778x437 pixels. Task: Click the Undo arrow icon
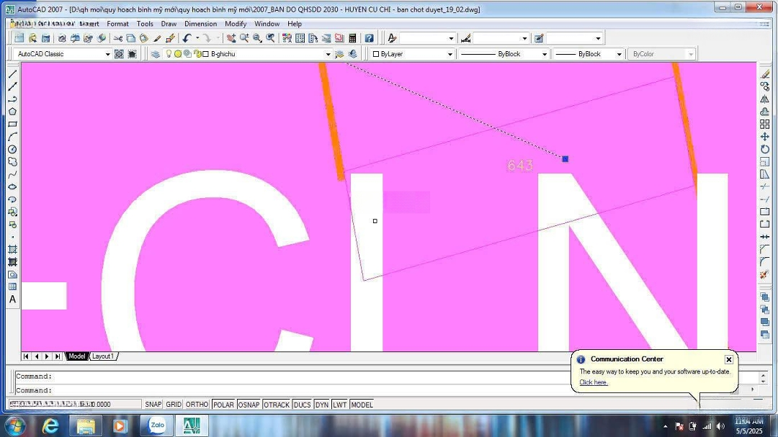[187, 38]
